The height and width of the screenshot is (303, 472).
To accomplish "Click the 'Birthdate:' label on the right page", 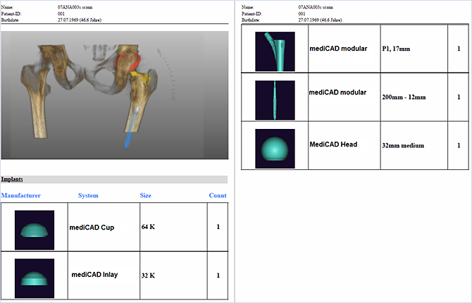I will point(251,20).
